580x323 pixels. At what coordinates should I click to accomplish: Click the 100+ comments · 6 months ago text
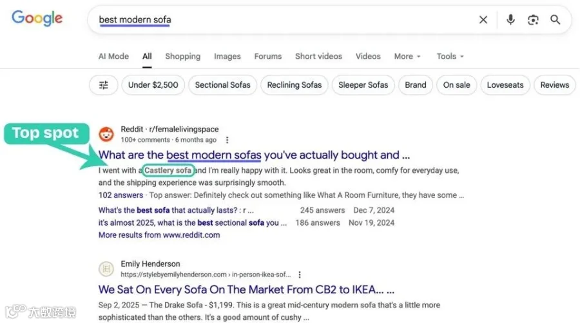click(x=168, y=140)
